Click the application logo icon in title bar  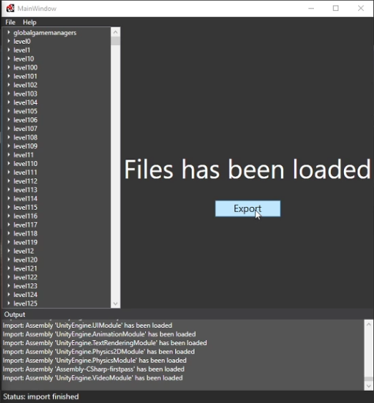point(10,8)
